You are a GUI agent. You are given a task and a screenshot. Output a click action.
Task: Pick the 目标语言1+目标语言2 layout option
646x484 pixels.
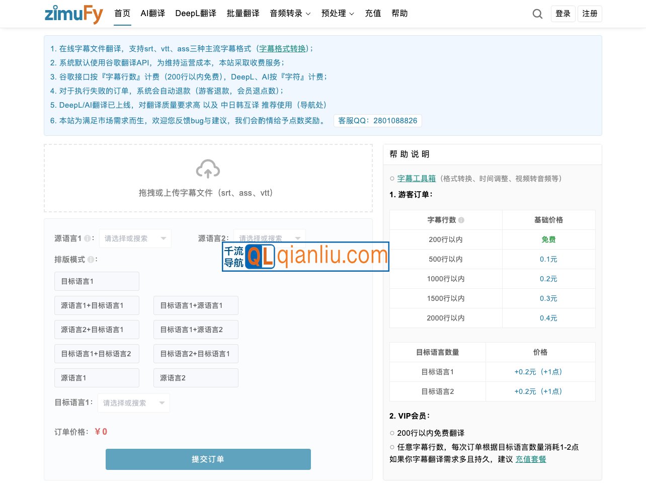97,353
